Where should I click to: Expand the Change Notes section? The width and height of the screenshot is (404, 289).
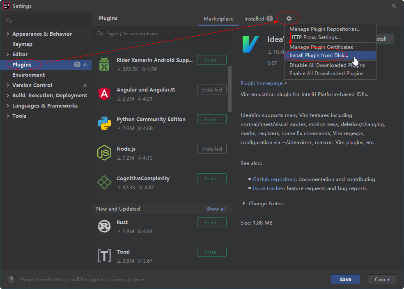pos(244,204)
